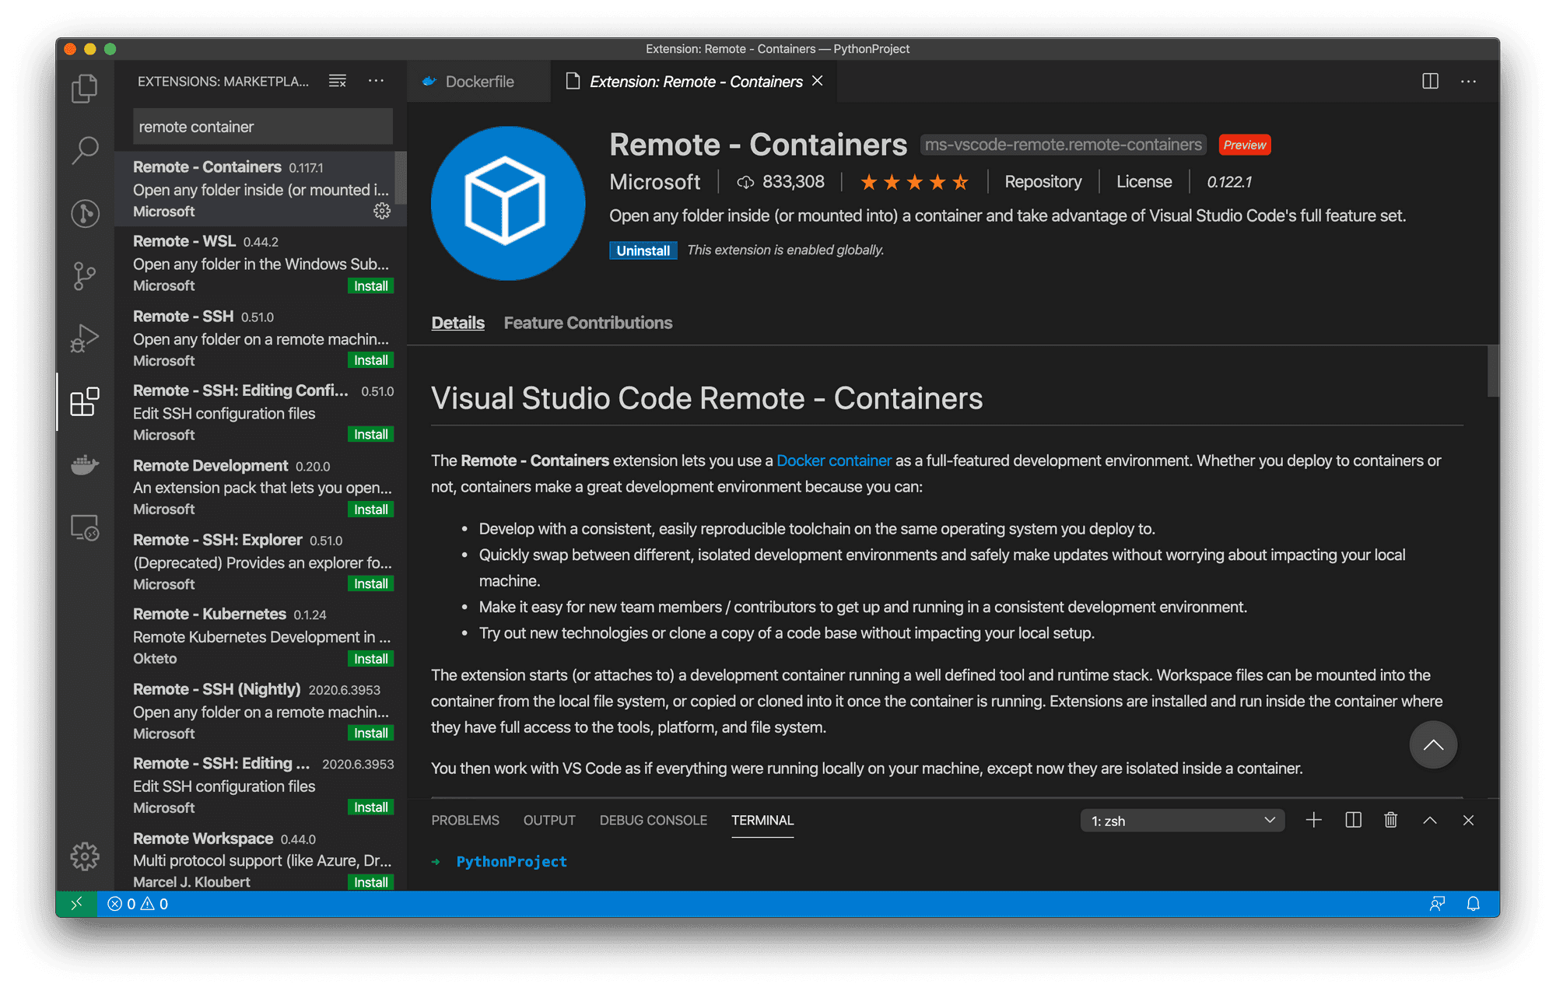Open manage gear for Remote - Containers
This screenshot has height=991, width=1556.
click(x=382, y=211)
